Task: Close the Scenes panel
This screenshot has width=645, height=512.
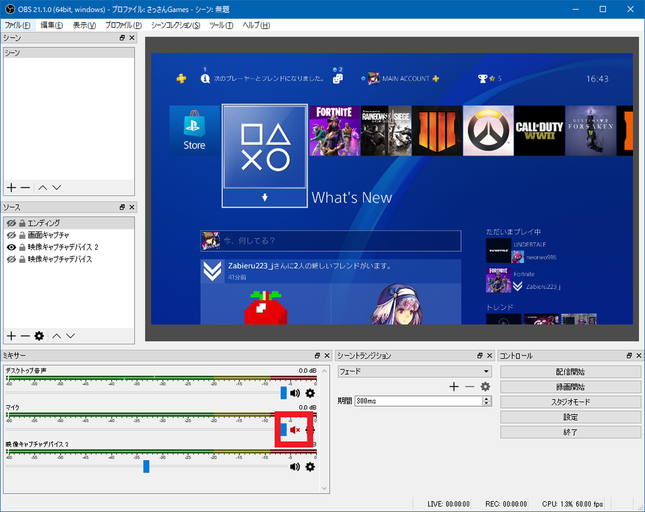Action: point(132,38)
